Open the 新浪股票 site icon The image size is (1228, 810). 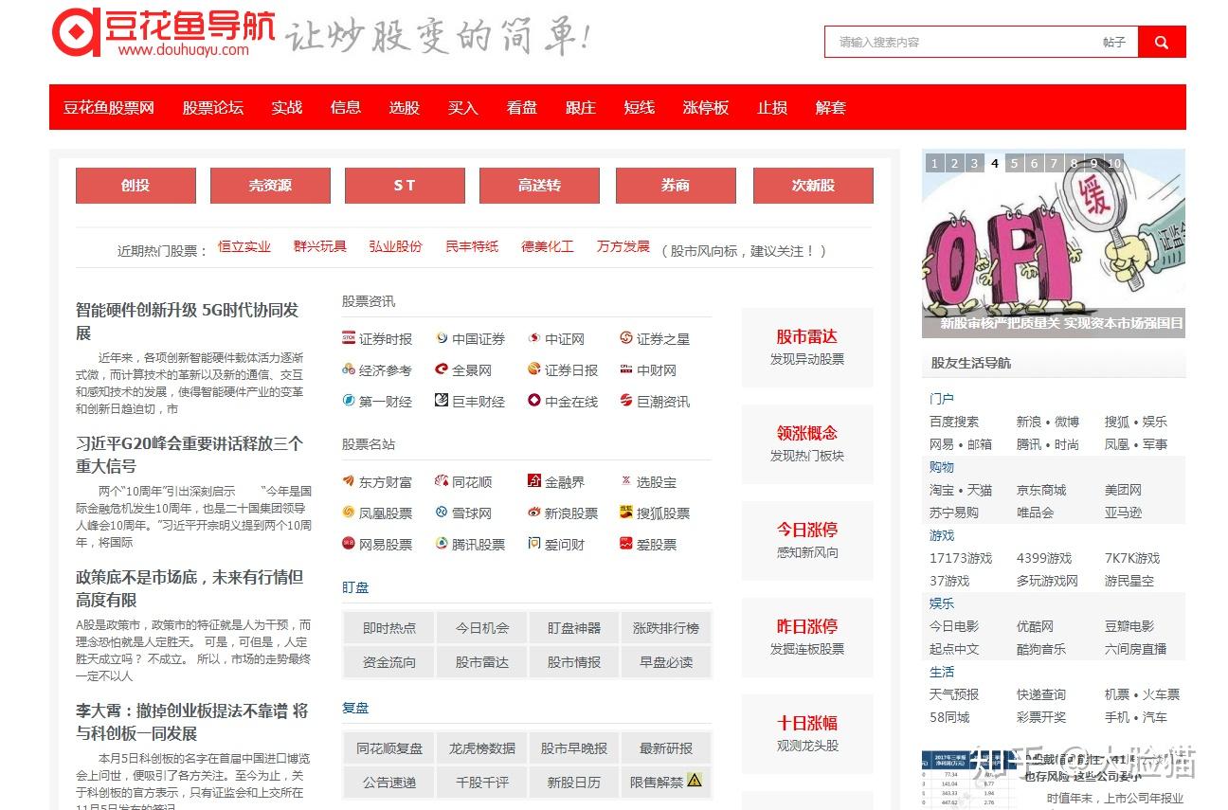pos(534,513)
